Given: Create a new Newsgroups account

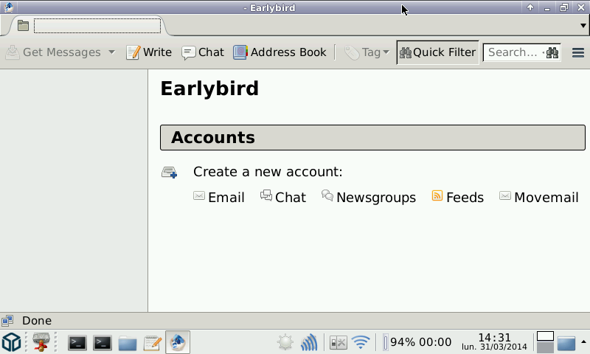Looking at the screenshot, I should (x=368, y=197).
